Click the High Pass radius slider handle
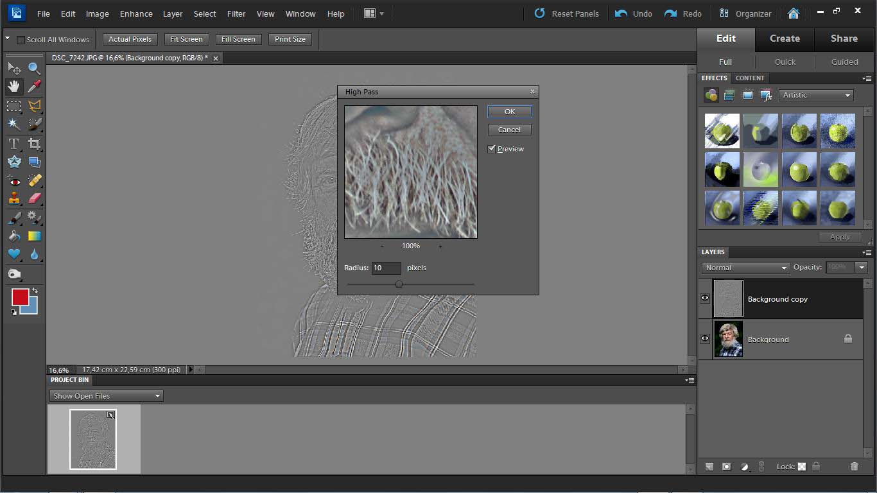 coord(399,284)
